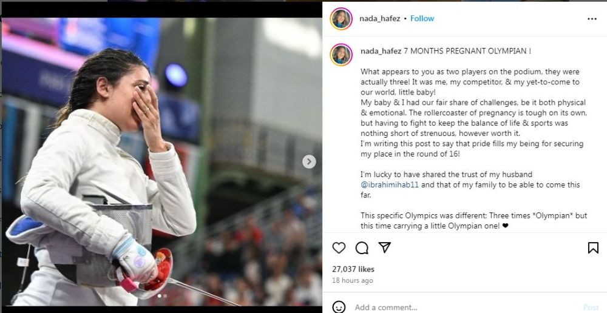Select second carousel dot indicator
This screenshot has height=313, width=607.
click(165, 296)
